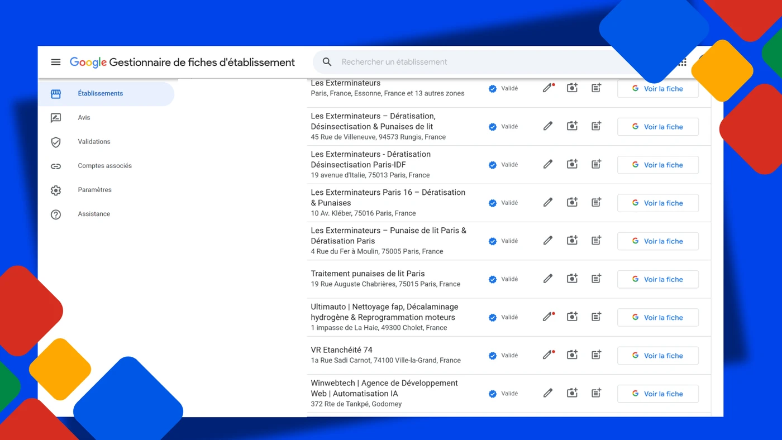Click the Google Gestionnaire de fiches logo
This screenshot has width=782, height=440.
click(182, 63)
